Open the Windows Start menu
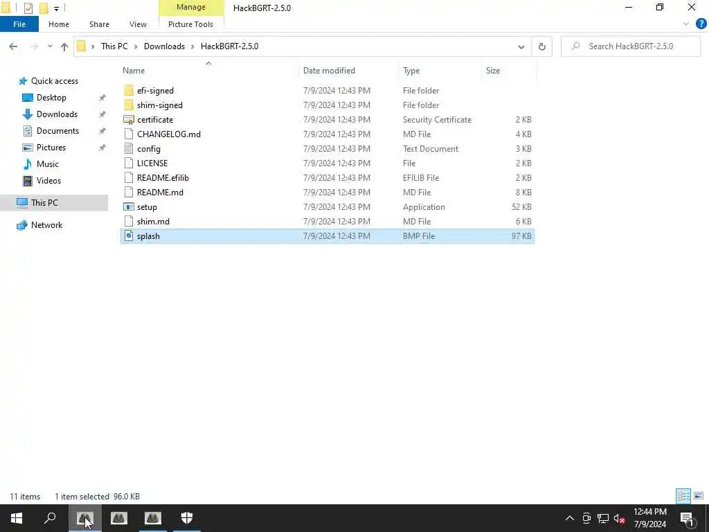 pyautogui.click(x=17, y=518)
